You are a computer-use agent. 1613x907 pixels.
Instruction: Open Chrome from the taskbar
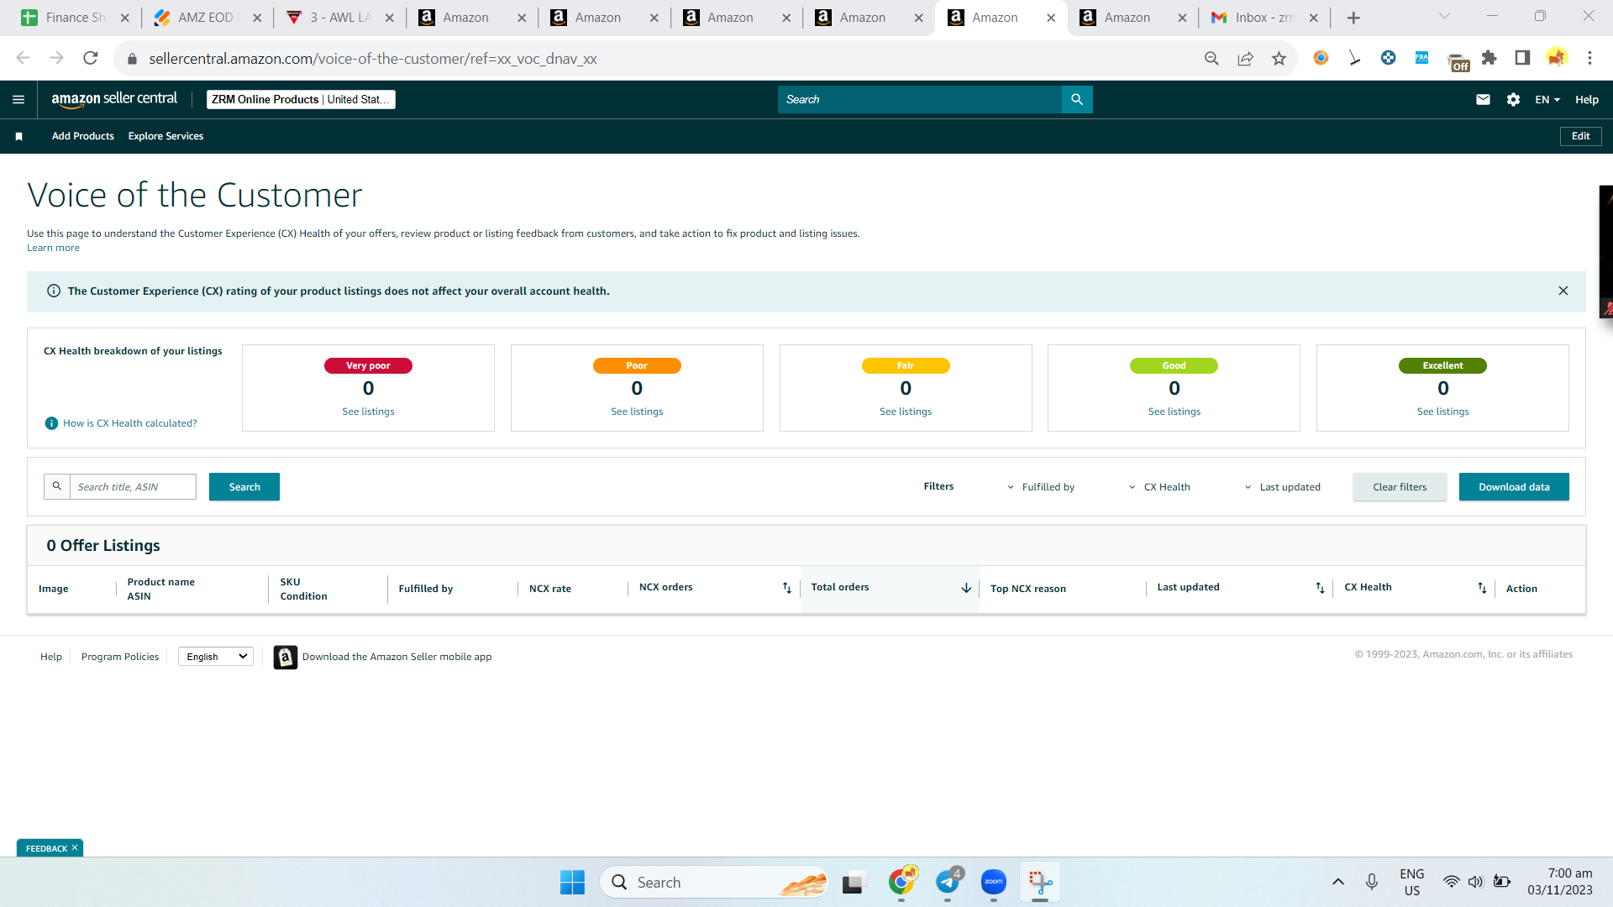(x=901, y=882)
